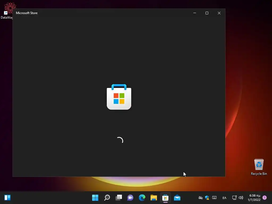Click the OneDrive cloud tray icon
This screenshot has height=204, width=272.
(201, 198)
